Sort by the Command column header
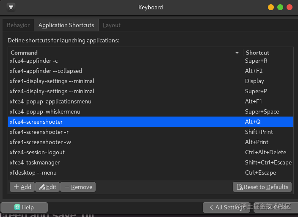The image size is (298, 217). click(24, 53)
